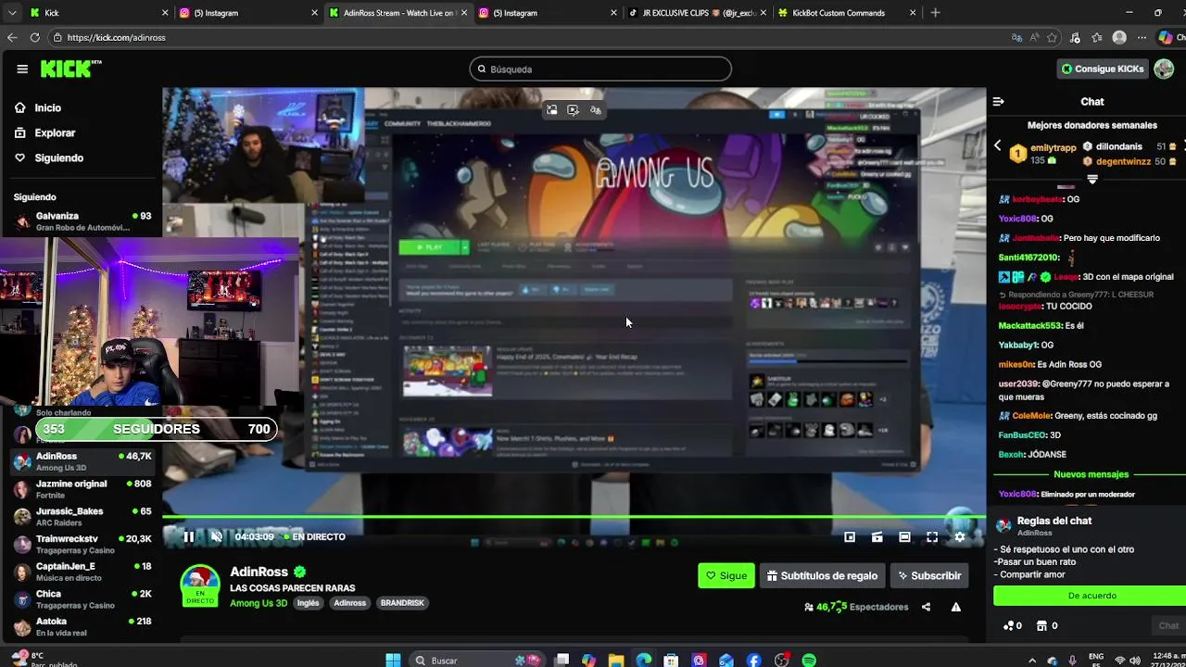Open the Kick sidebar hamburger menu

(x=22, y=69)
